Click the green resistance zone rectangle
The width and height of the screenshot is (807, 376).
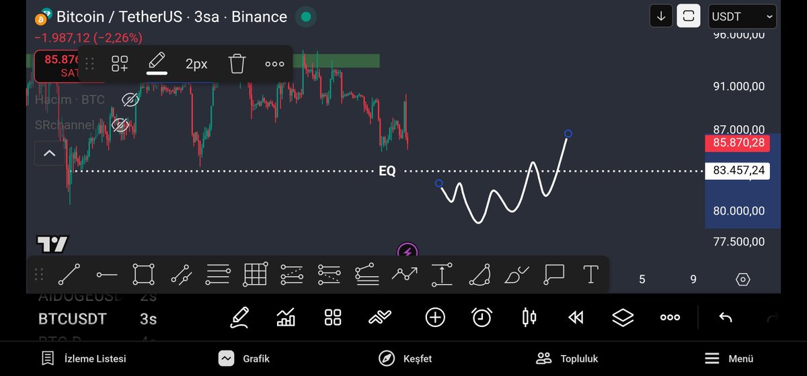pos(336,61)
